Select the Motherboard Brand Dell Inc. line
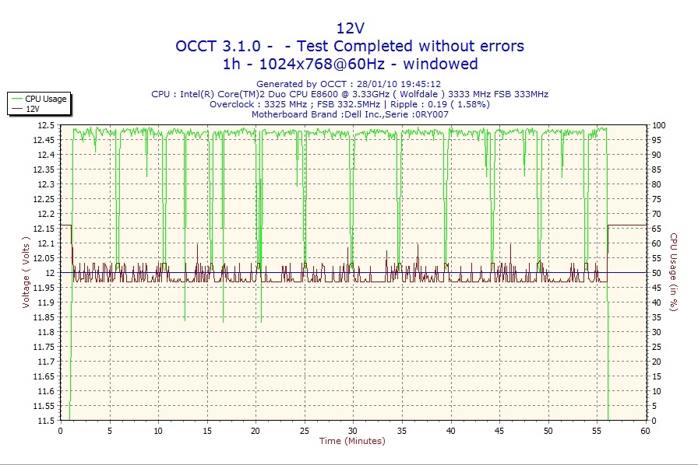The width and height of the screenshot is (698, 465). (350, 114)
